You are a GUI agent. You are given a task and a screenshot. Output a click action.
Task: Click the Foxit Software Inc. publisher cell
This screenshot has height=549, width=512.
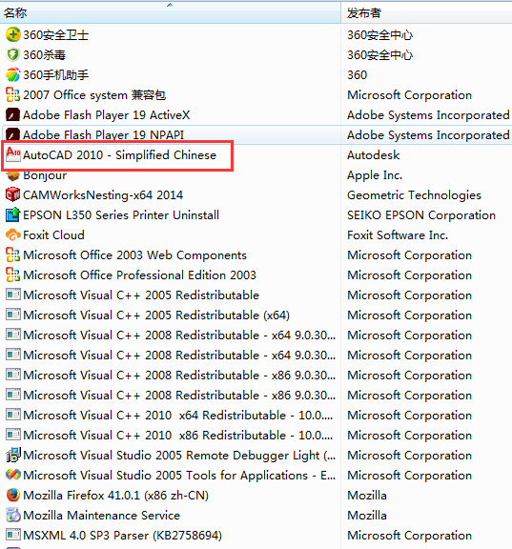pos(398,234)
